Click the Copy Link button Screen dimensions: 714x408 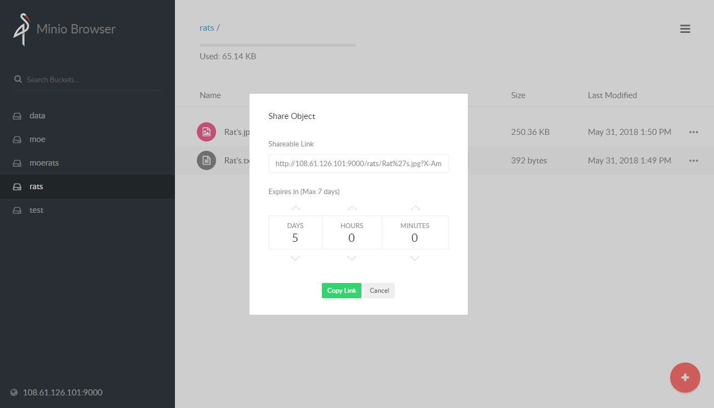pyautogui.click(x=342, y=291)
